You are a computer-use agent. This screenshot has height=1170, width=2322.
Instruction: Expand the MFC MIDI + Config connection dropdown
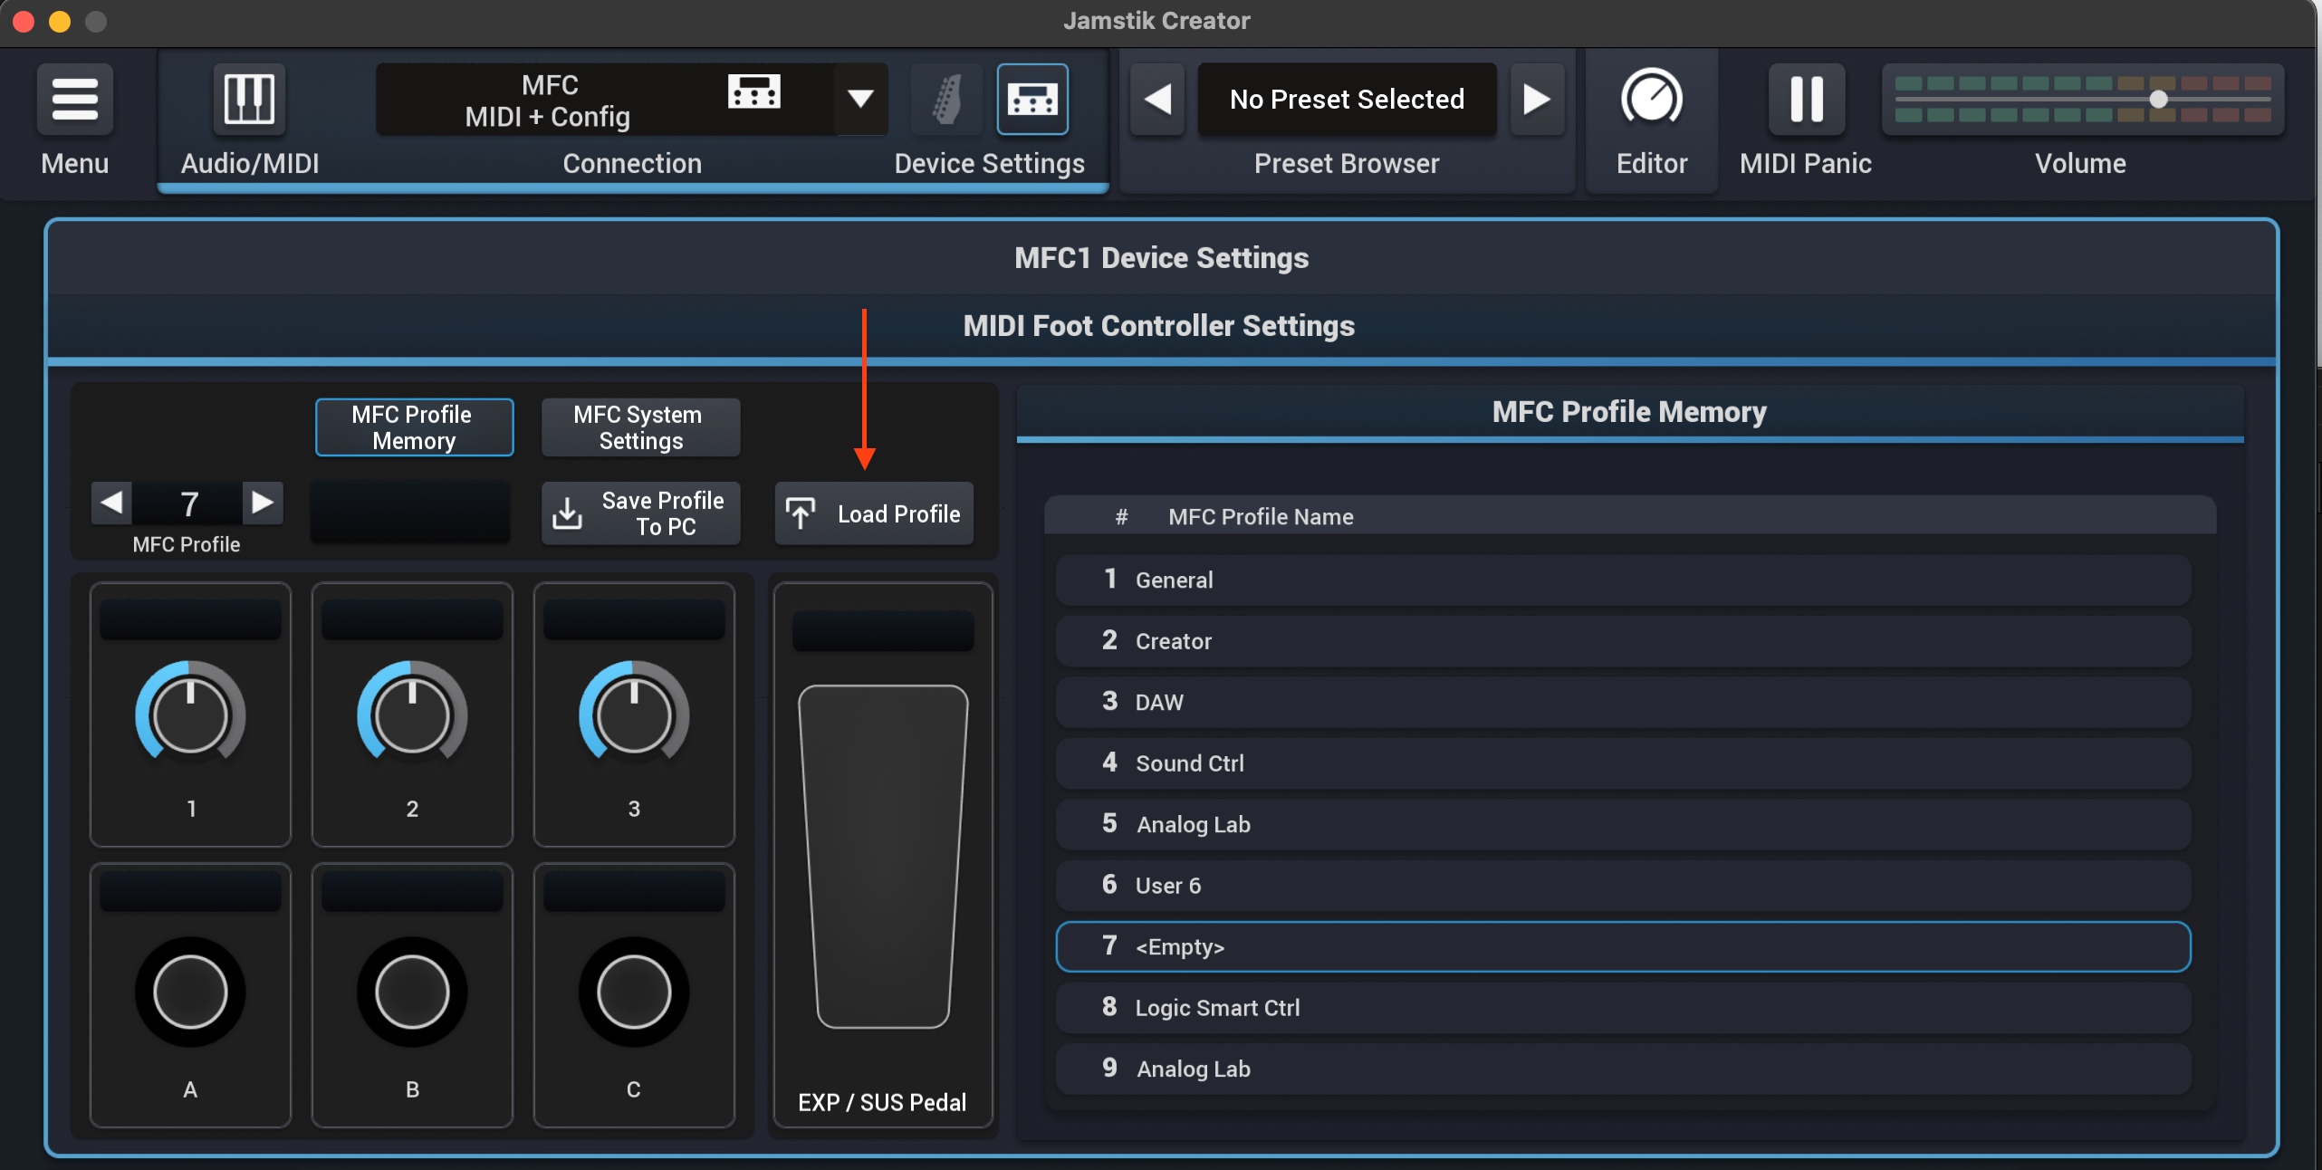[860, 99]
